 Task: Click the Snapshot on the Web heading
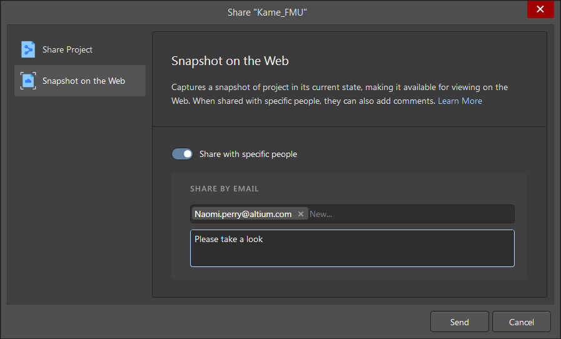tap(230, 61)
